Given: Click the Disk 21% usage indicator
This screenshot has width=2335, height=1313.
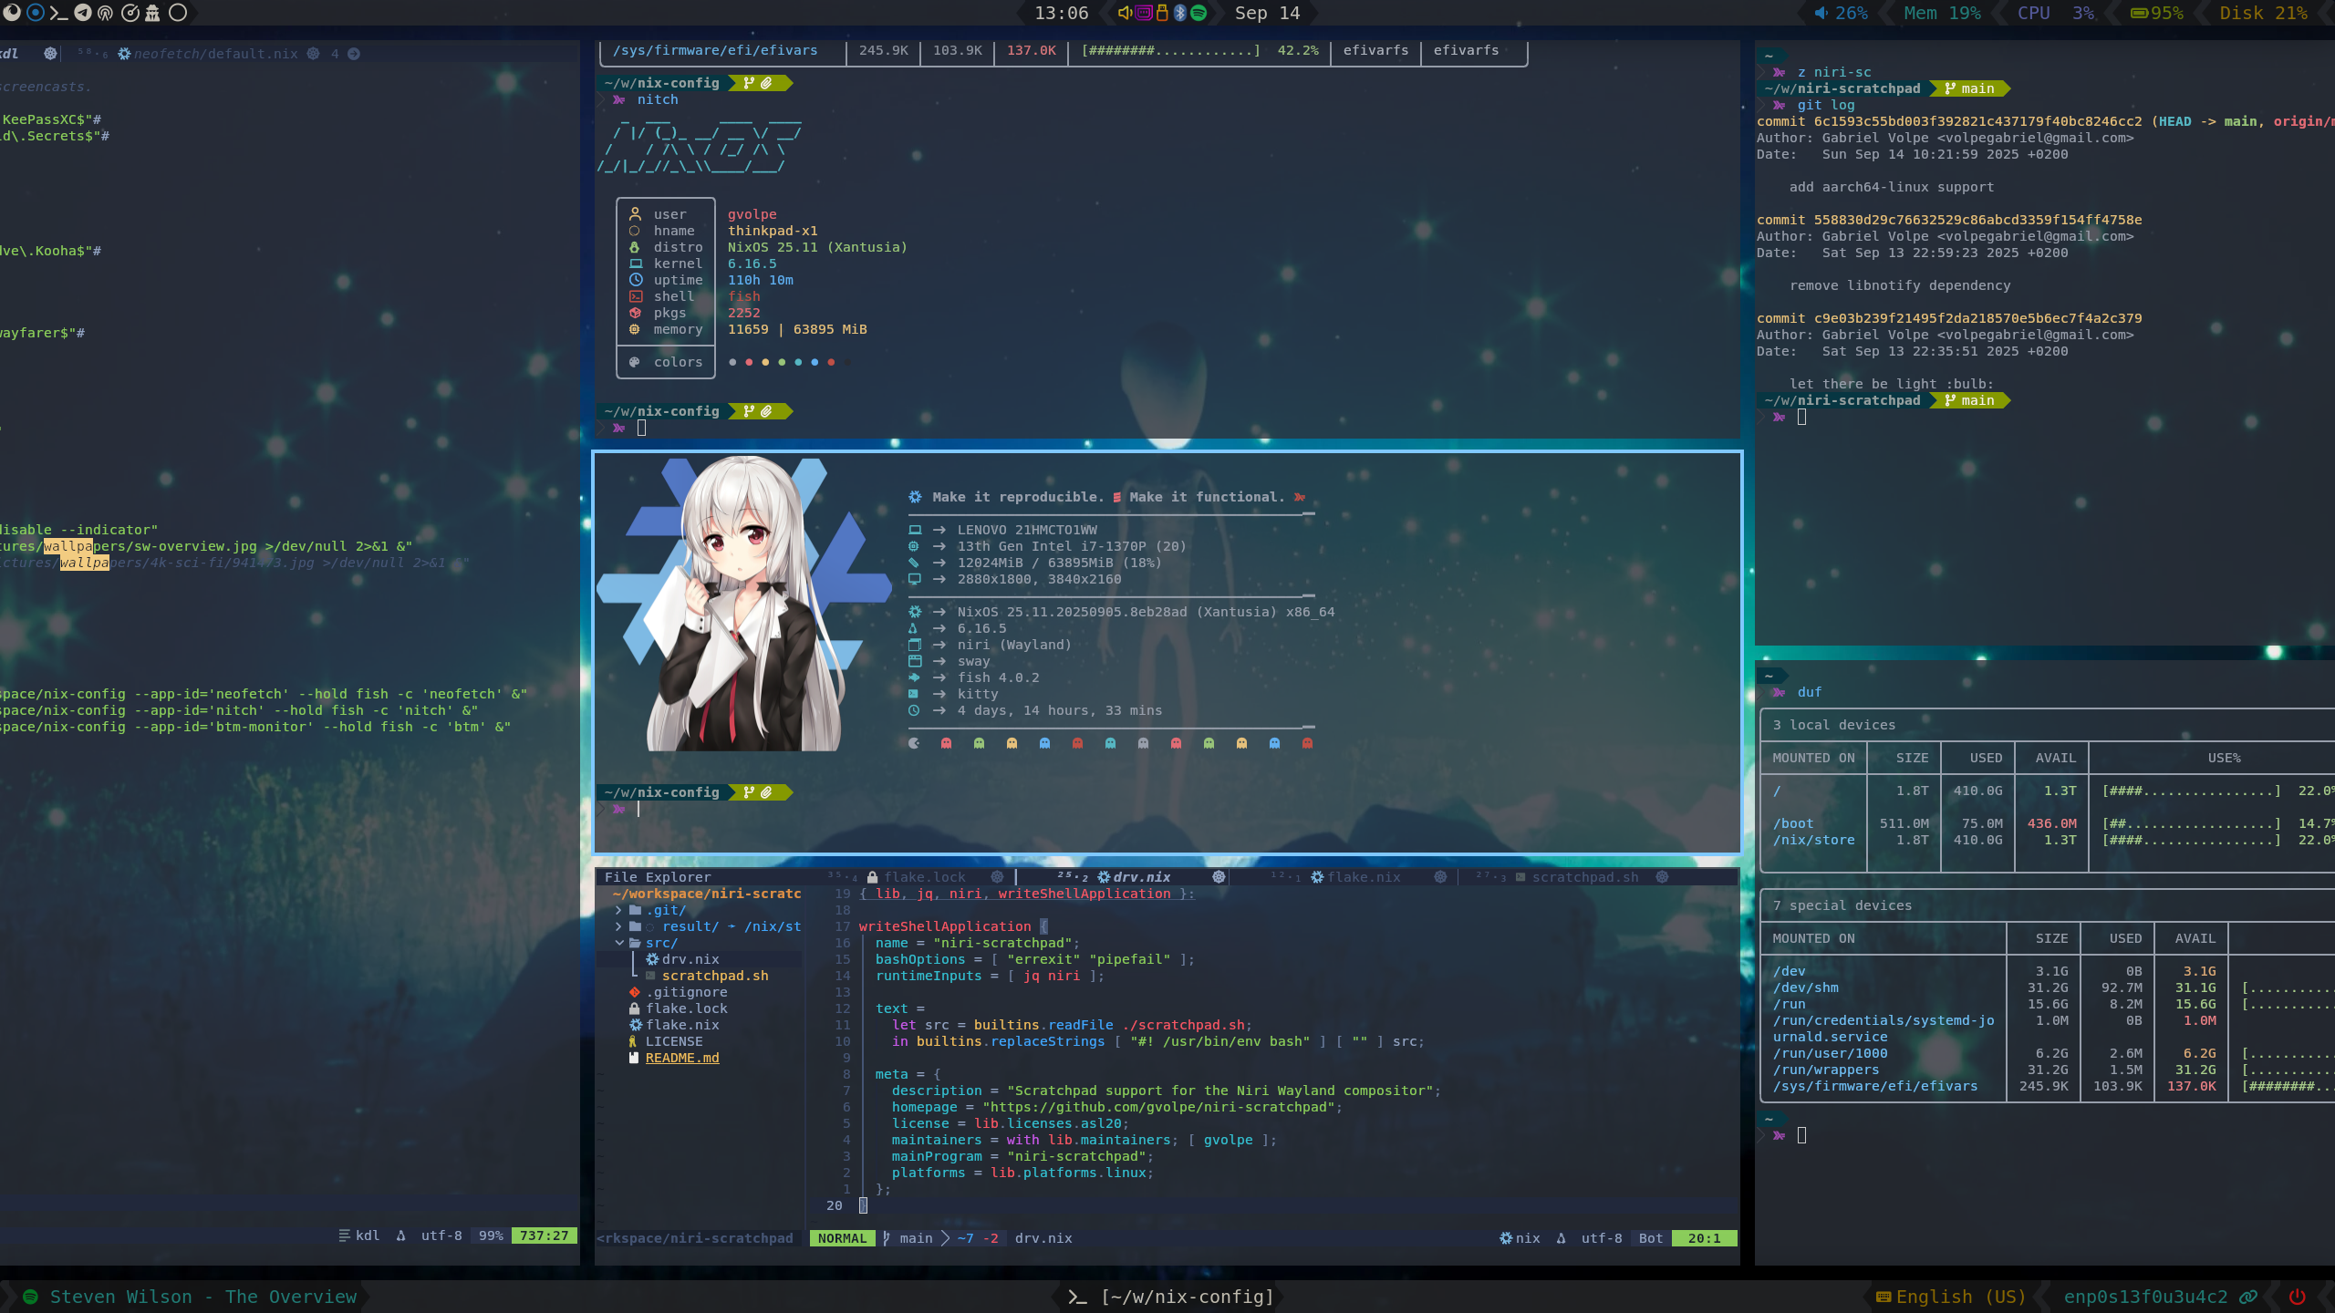Looking at the screenshot, I should tap(2264, 13).
